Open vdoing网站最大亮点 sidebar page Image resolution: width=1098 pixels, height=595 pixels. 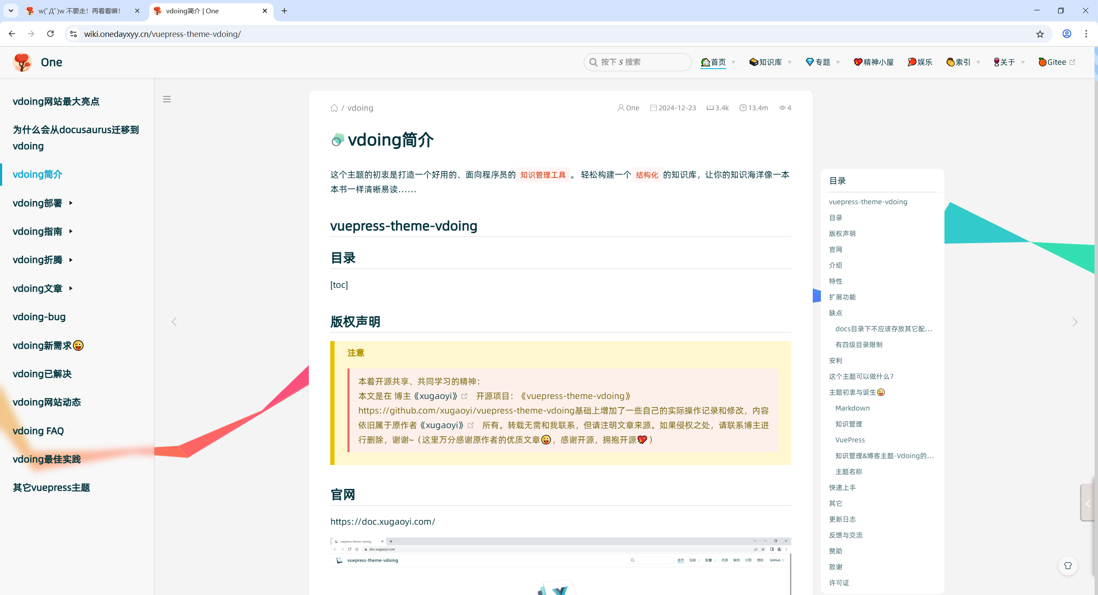pyautogui.click(x=56, y=102)
